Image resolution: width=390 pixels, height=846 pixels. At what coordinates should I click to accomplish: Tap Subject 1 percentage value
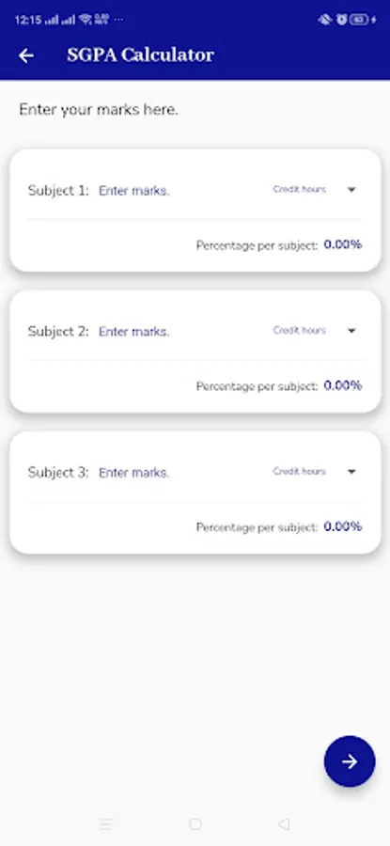[343, 245]
